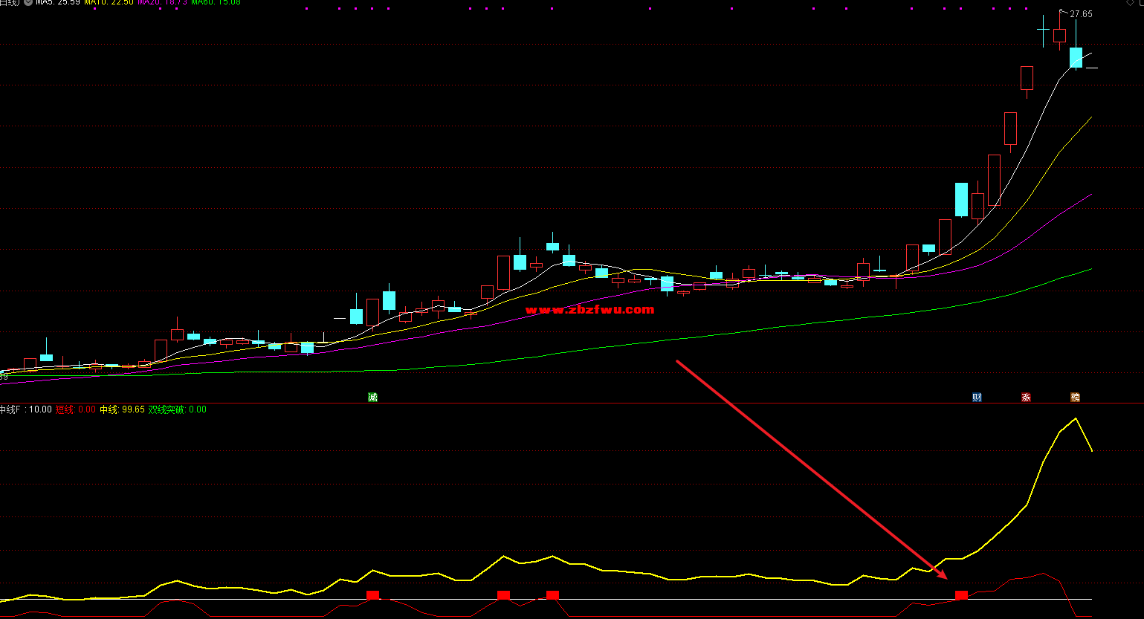Viewport: 1144px width, 619px height.
Task: Click the yellow MA10 22.50 label
Action: click(109, 2)
